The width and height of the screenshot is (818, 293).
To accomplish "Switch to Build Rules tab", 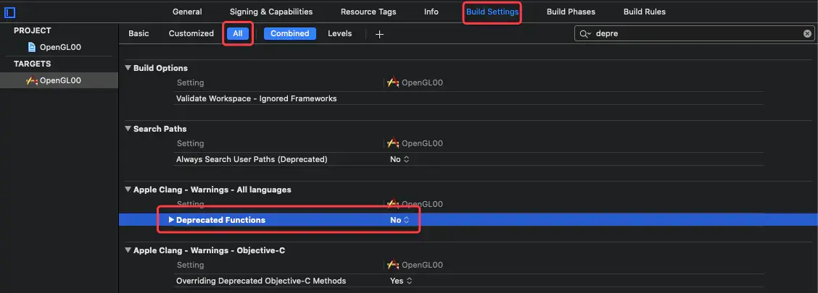I will click(x=644, y=12).
